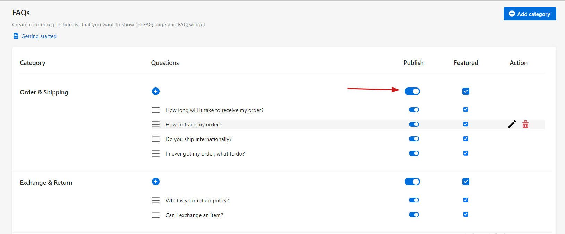Unpublish 'What is your return policy?' question

(414, 200)
